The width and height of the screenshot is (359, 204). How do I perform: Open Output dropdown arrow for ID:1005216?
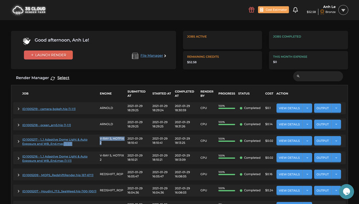(336, 158)
